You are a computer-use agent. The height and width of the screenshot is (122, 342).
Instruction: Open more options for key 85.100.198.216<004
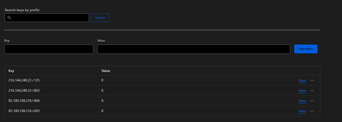click(312, 101)
